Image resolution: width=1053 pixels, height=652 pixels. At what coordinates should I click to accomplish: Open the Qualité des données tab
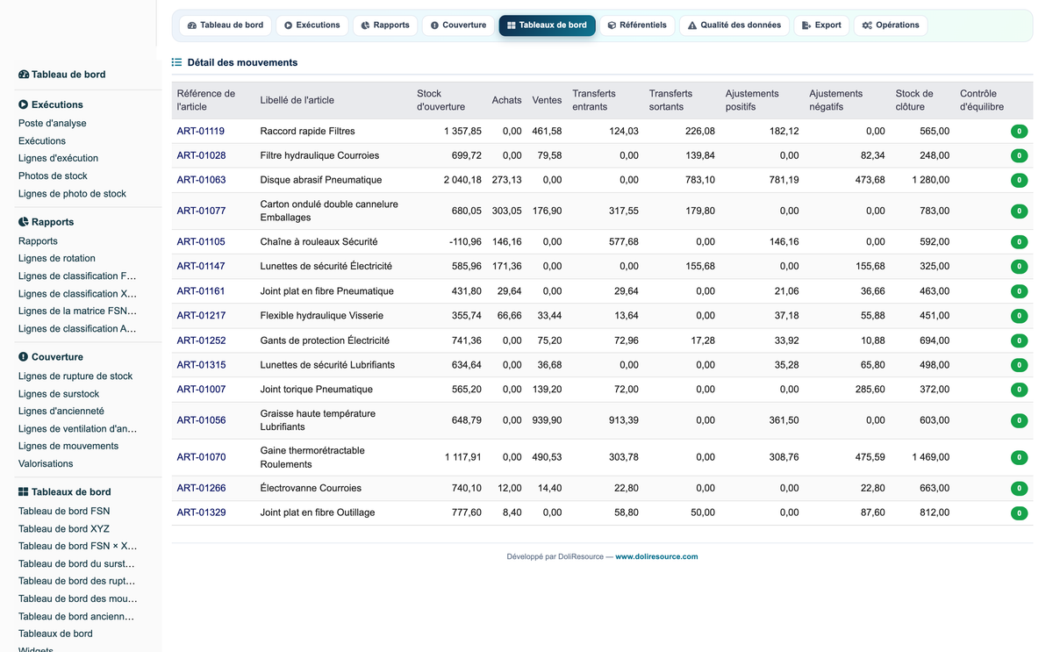tap(734, 25)
